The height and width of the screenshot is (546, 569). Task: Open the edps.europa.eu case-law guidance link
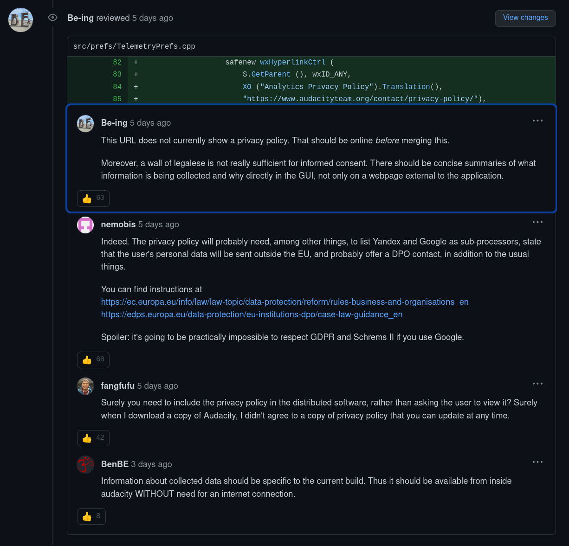coord(252,315)
